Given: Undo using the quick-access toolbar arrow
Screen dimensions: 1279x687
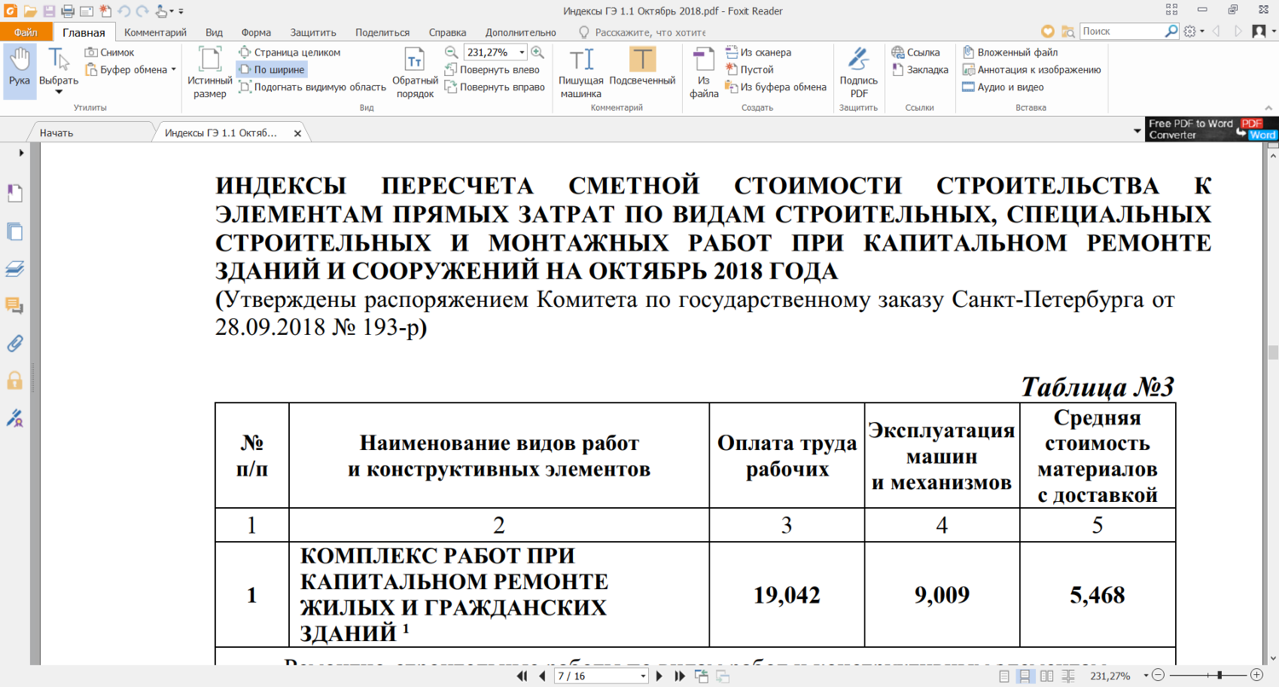Looking at the screenshot, I should [x=124, y=11].
